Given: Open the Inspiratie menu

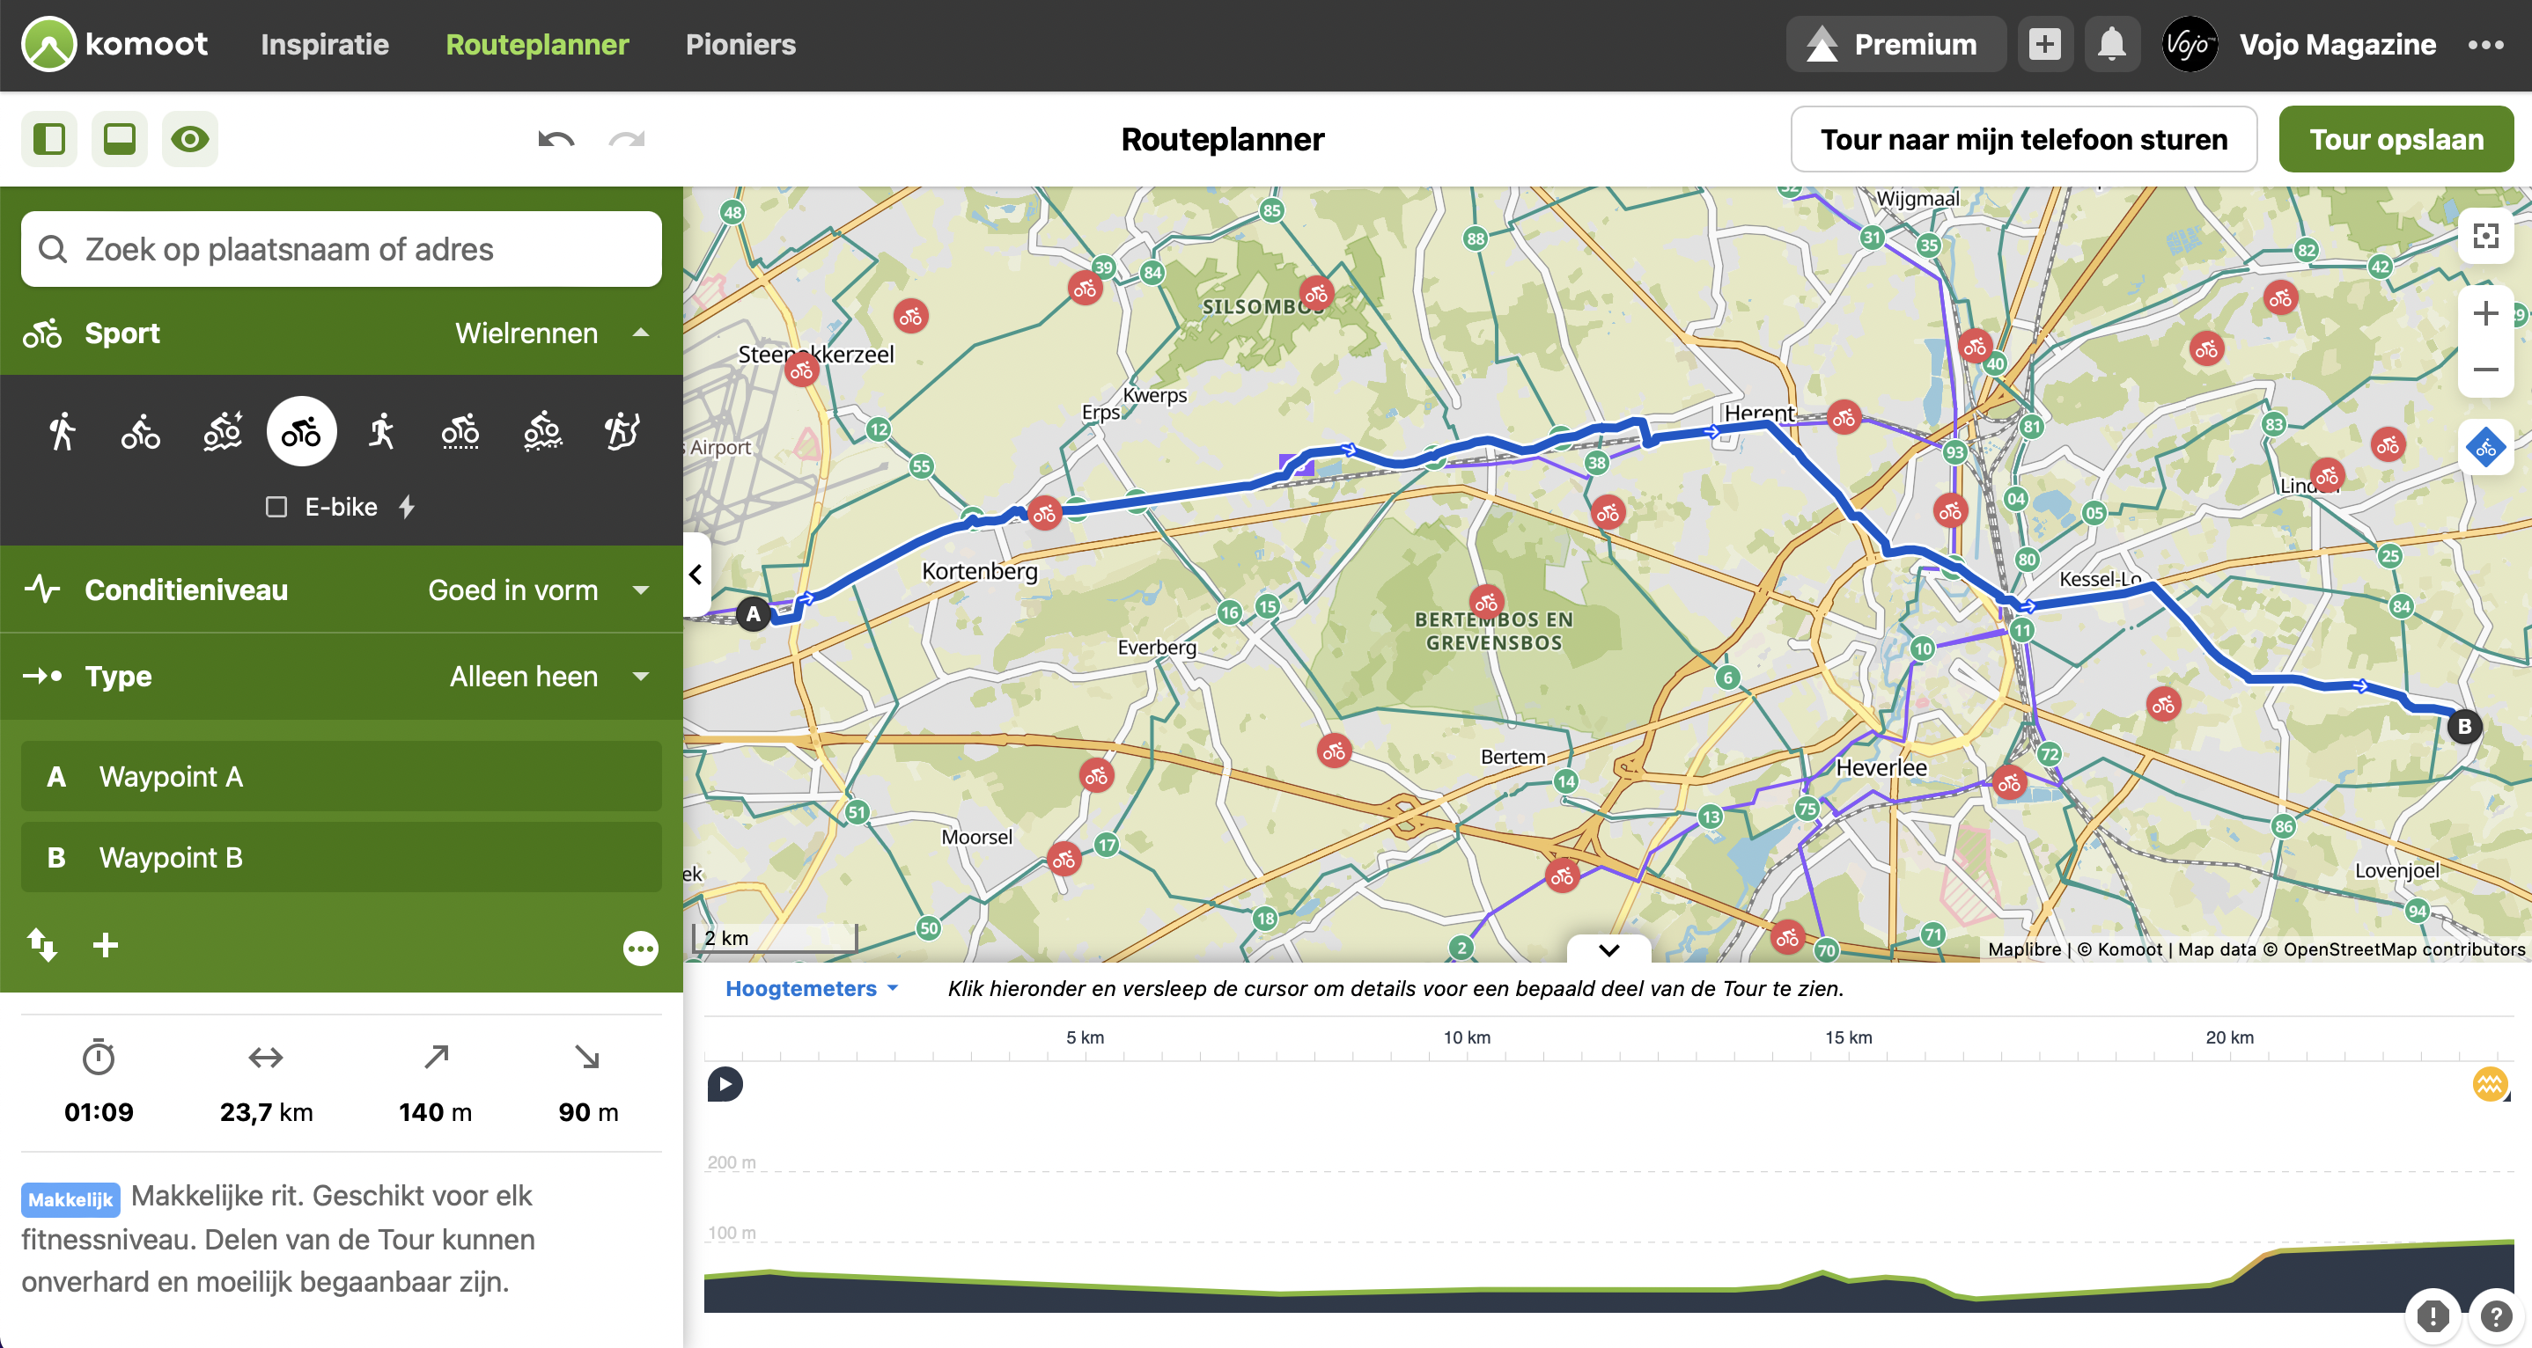Looking at the screenshot, I should (x=324, y=44).
